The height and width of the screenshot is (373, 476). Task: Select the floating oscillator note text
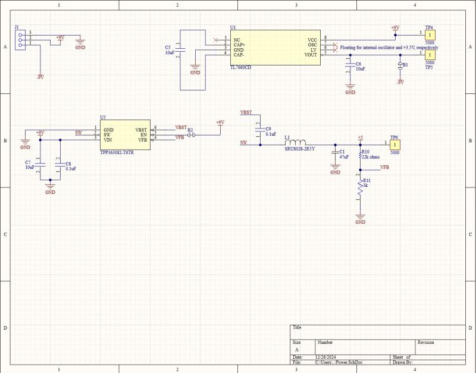[389, 47]
